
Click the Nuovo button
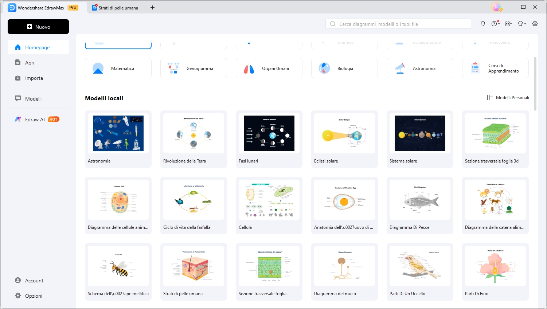coord(38,27)
